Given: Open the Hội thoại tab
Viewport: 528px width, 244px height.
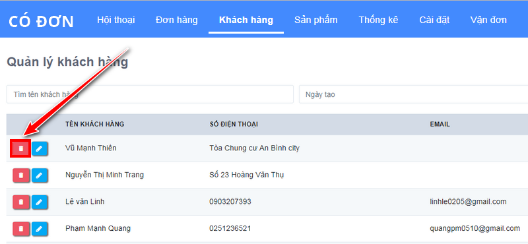Looking at the screenshot, I should 116,20.
